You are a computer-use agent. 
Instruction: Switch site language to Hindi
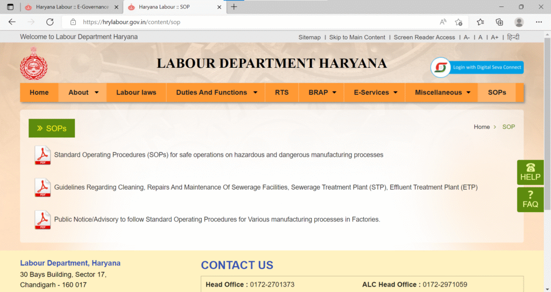pyautogui.click(x=513, y=37)
